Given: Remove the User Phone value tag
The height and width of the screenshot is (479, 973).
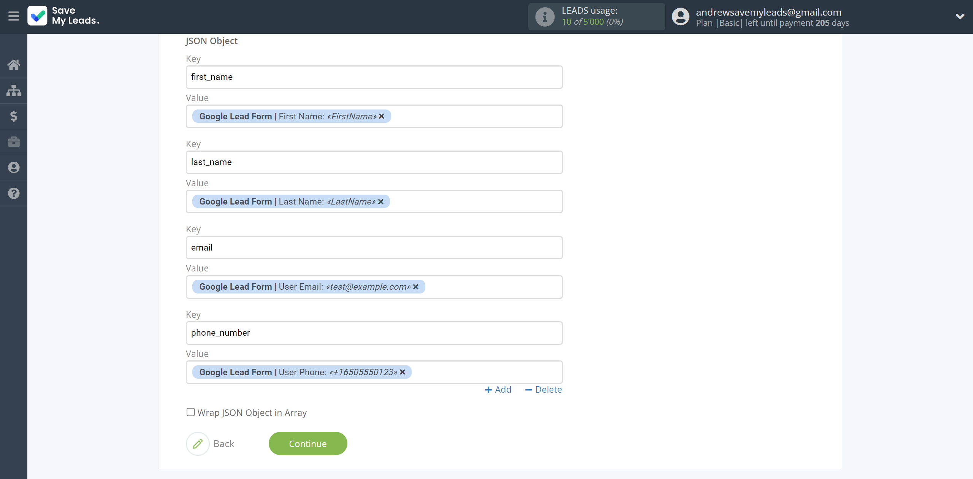Looking at the screenshot, I should tap(403, 372).
